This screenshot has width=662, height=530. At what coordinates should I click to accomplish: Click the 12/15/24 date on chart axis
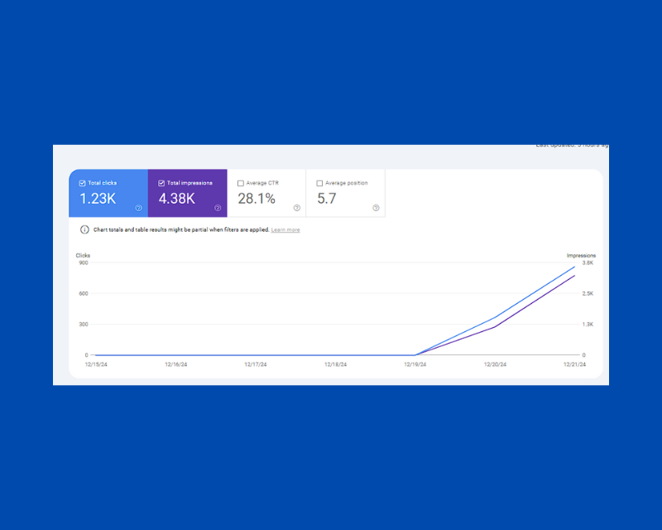pyautogui.click(x=96, y=364)
